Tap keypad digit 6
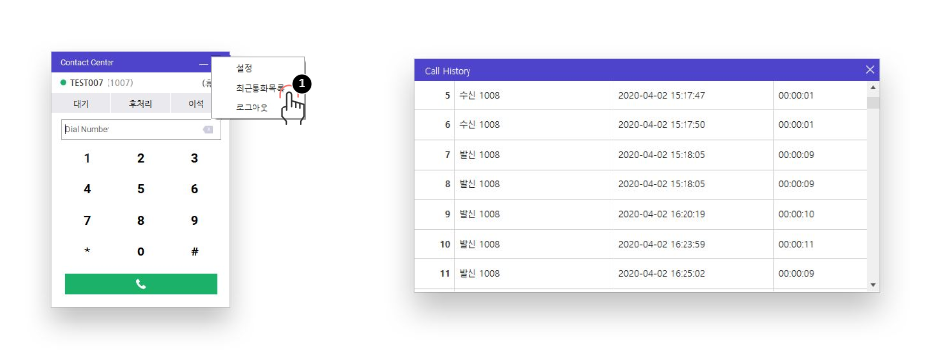939x359 pixels. (x=194, y=189)
